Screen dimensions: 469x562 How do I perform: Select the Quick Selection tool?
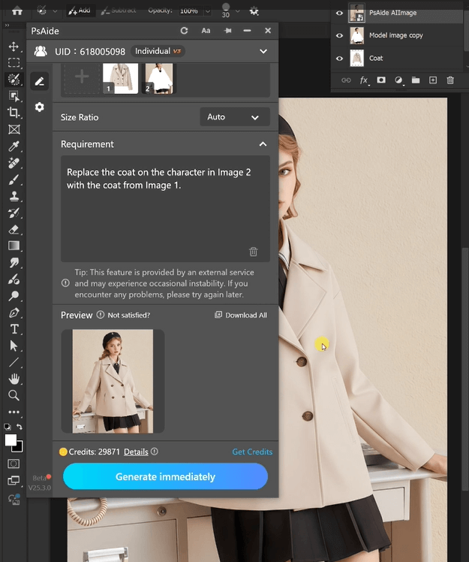coord(14,79)
